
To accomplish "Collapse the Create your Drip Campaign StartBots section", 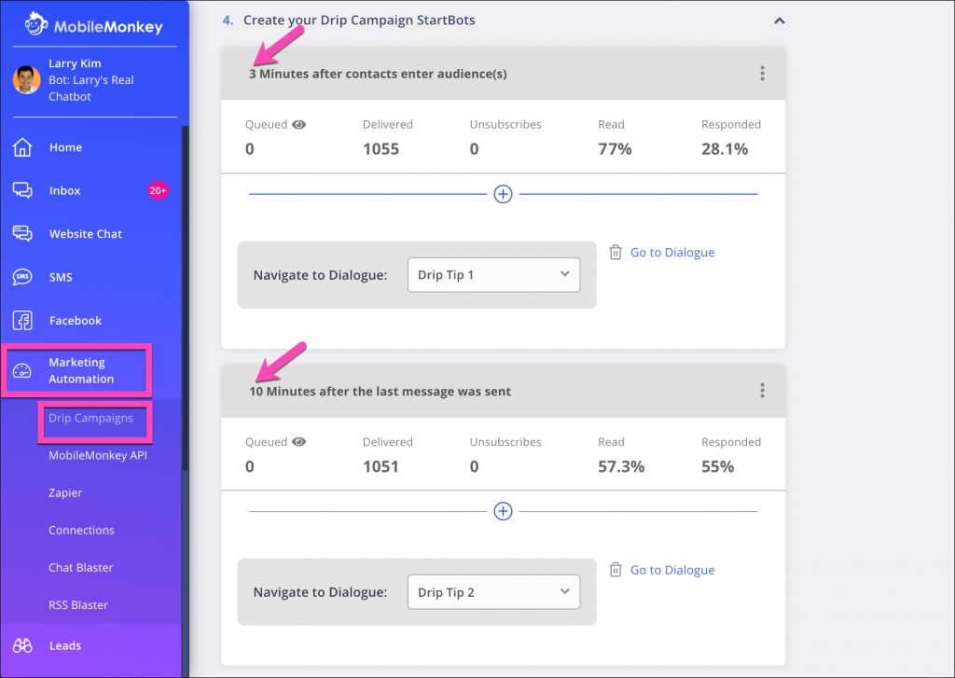I will pos(779,21).
